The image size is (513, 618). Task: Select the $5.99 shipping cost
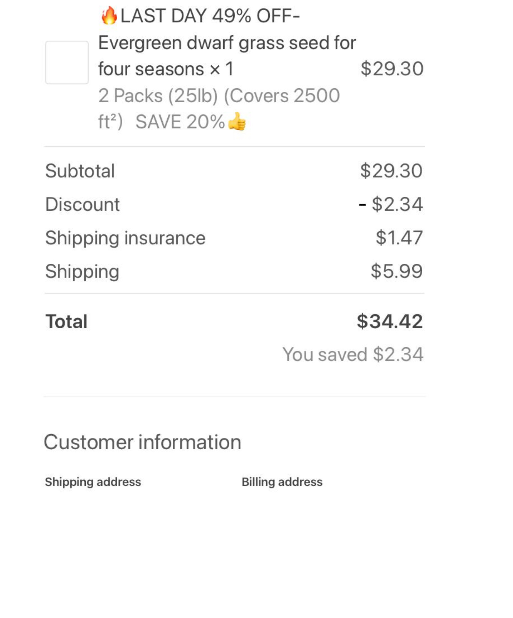click(x=397, y=271)
